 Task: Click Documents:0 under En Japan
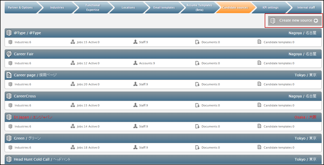tap(211, 126)
